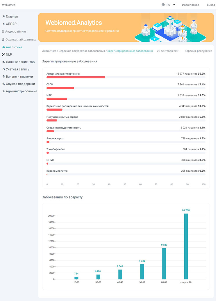
Task: Click the старше 70 bar in the age chart
Action: 186,246
